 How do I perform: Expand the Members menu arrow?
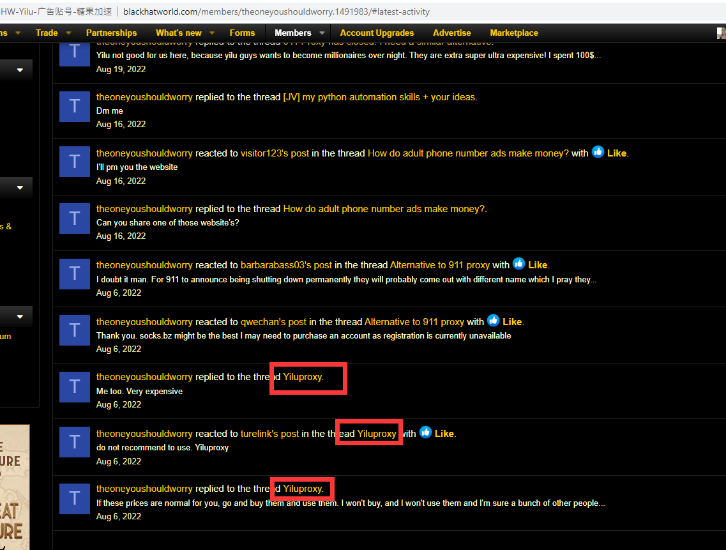point(322,33)
